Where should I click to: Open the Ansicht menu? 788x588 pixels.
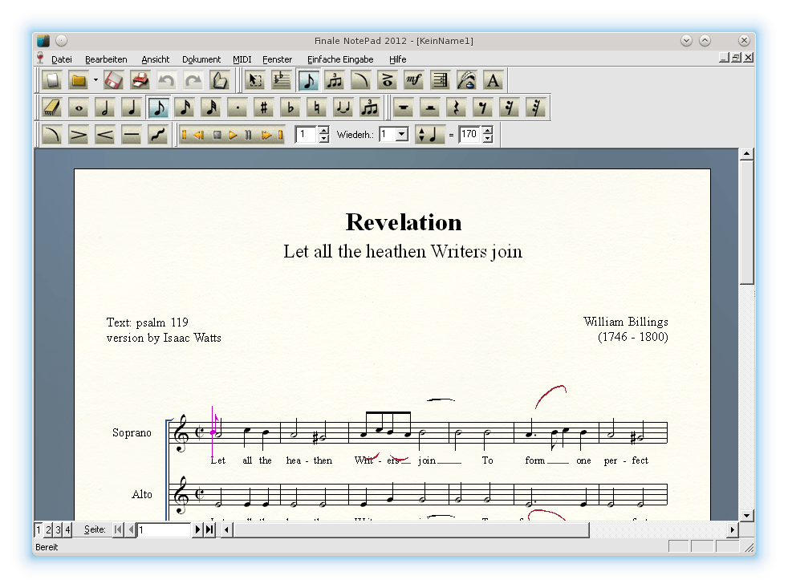[156, 59]
